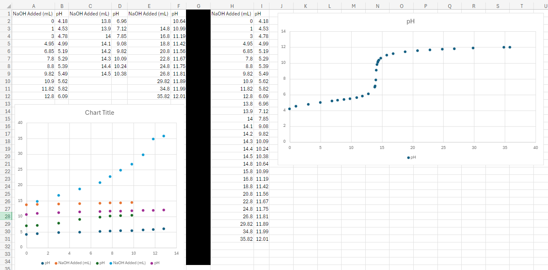Viewport: 548px width, 270px height.
Task: Click cell H16 containing 14.1
Action: coord(232,126)
